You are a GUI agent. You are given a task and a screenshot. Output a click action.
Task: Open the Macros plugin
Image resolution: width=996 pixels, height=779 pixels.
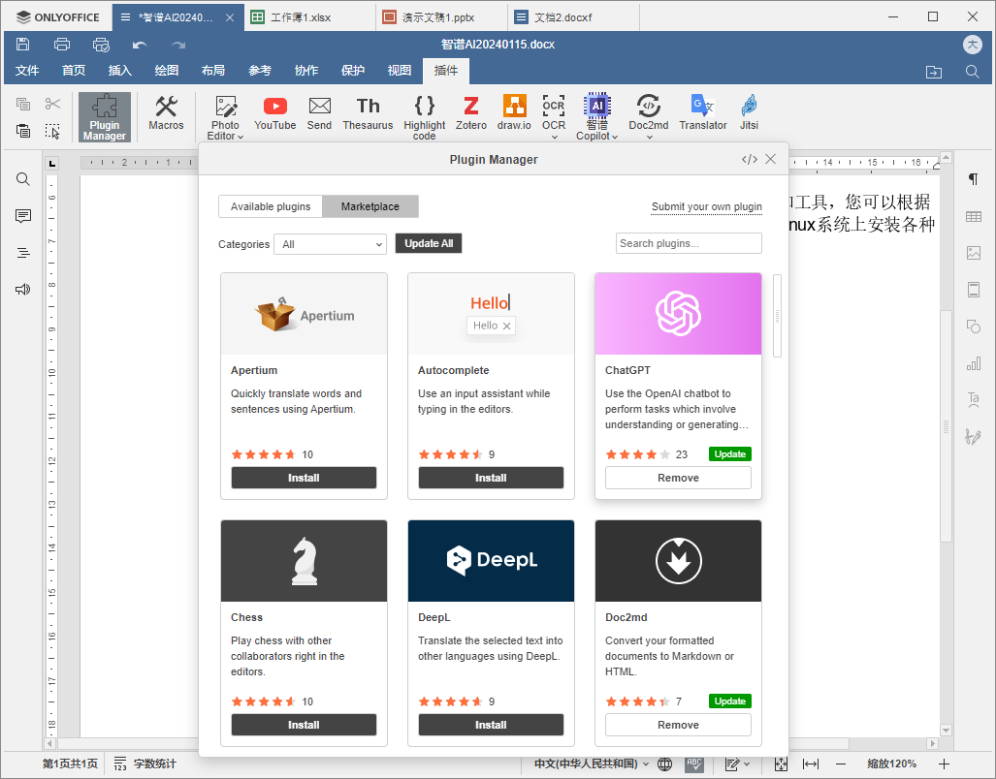pyautogui.click(x=166, y=113)
